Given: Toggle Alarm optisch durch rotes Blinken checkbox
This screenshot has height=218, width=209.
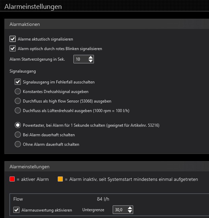Looking at the screenshot, I should [13, 48].
